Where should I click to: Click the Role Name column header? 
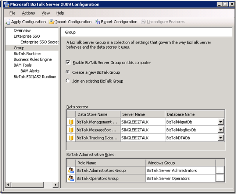click(x=110, y=163)
